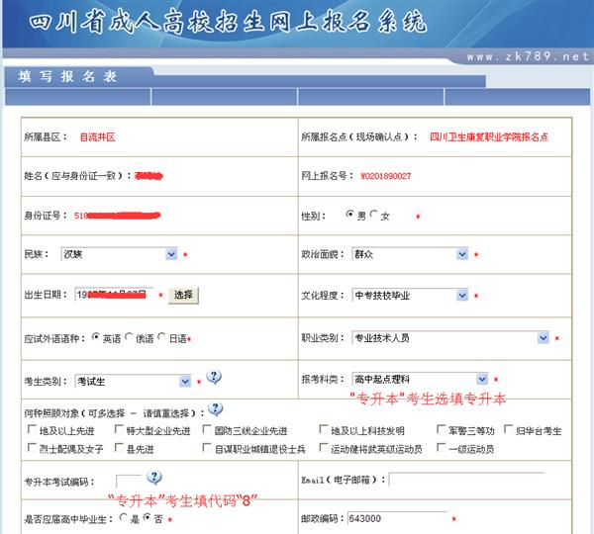
Task: Select 日语 foreign language option
Action: (161, 338)
